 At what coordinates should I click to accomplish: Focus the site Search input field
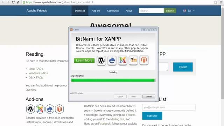(151, 11)
